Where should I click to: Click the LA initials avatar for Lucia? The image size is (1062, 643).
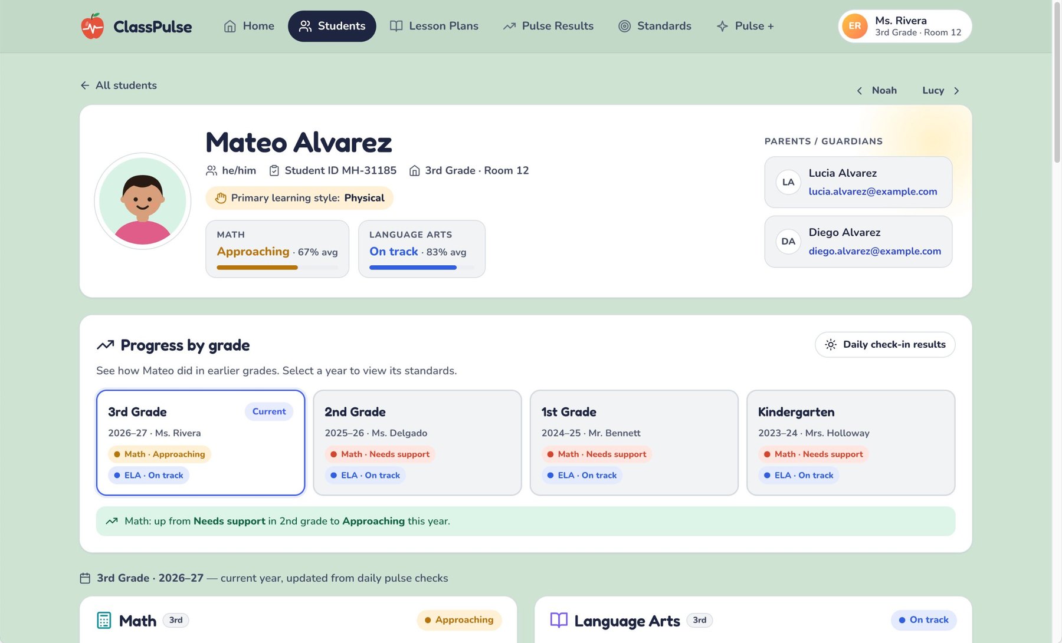788,182
